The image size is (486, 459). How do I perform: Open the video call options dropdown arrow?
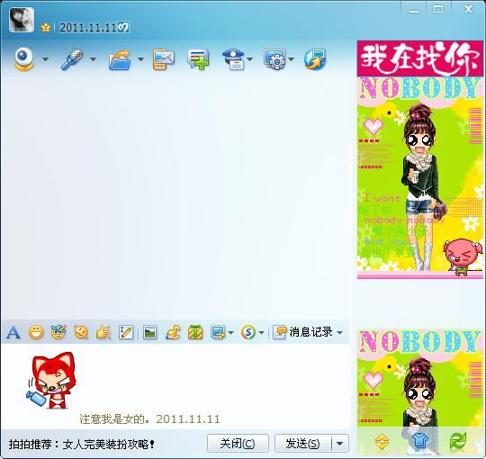pyautogui.click(x=46, y=59)
